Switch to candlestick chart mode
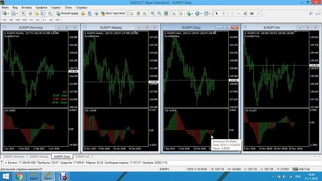This screenshot has width=322, height=181. (138, 14)
